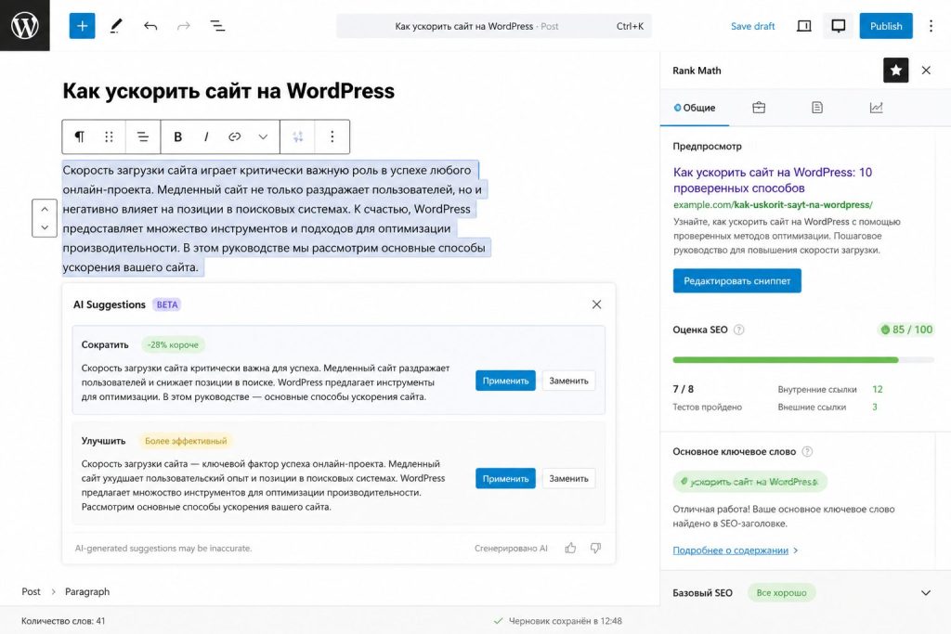This screenshot has width=951, height=634.
Task: Close the AI Suggestions panel
Action: 596,304
